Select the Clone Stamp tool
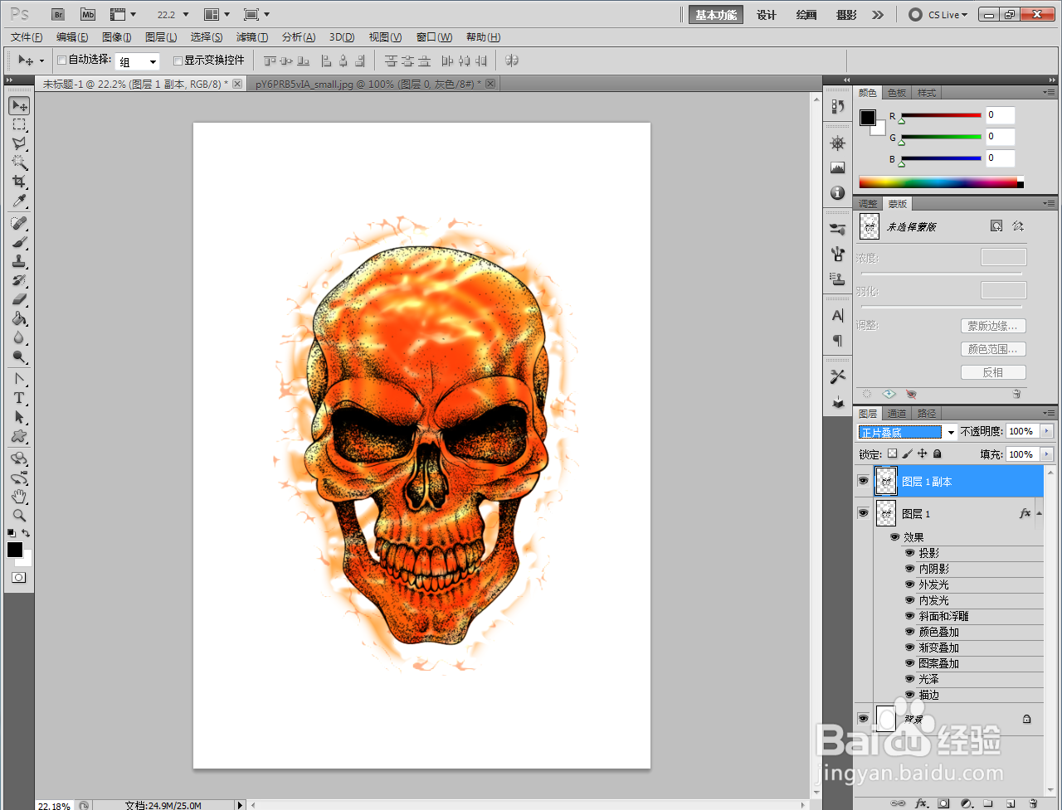Image resolution: width=1062 pixels, height=810 pixels. click(19, 262)
